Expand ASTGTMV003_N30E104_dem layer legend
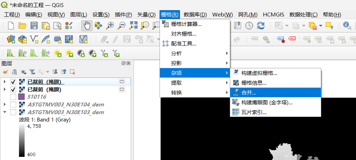The image size is (356, 160). (5, 105)
